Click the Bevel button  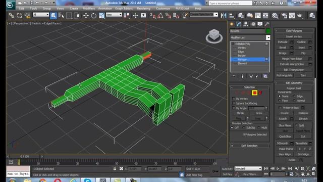coord(283,48)
